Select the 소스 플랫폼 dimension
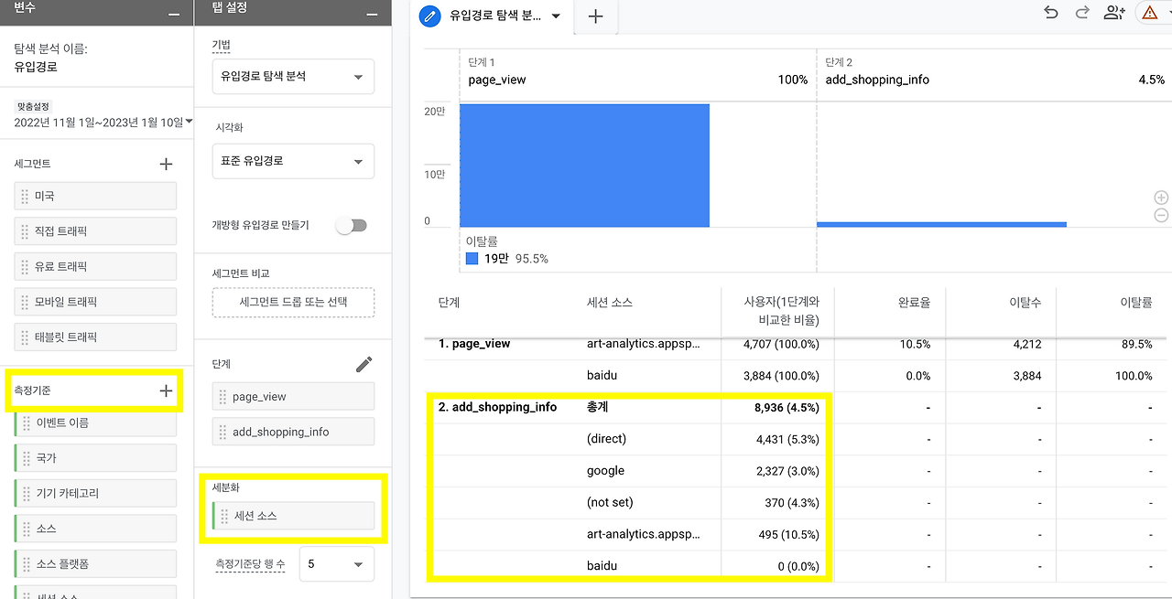Viewport: 1172px width, 599px height. 95,564
